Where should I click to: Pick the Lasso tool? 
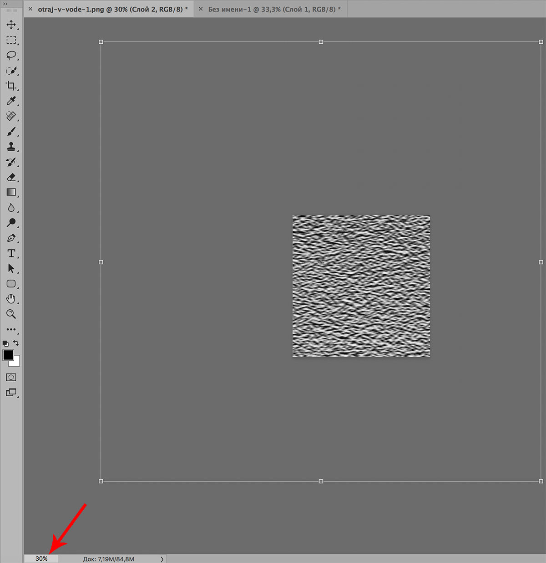click(x=11, y=55)
